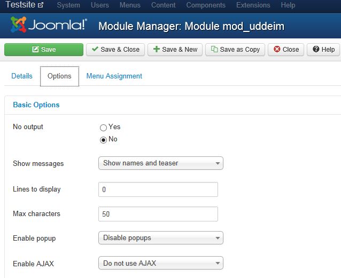341x278 pixels.
Task: Select Yes for No output
Action: (103, 128)
